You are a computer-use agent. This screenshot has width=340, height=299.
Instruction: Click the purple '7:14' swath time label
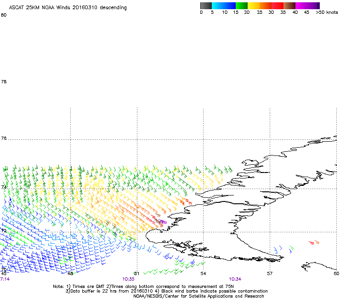pos(5,279)
